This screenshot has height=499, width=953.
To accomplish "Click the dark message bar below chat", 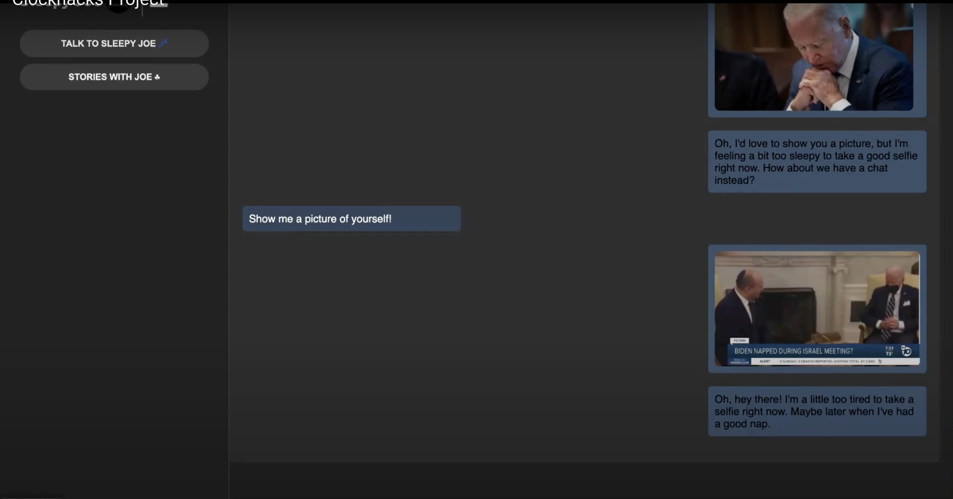I will [x=584, y=480].
